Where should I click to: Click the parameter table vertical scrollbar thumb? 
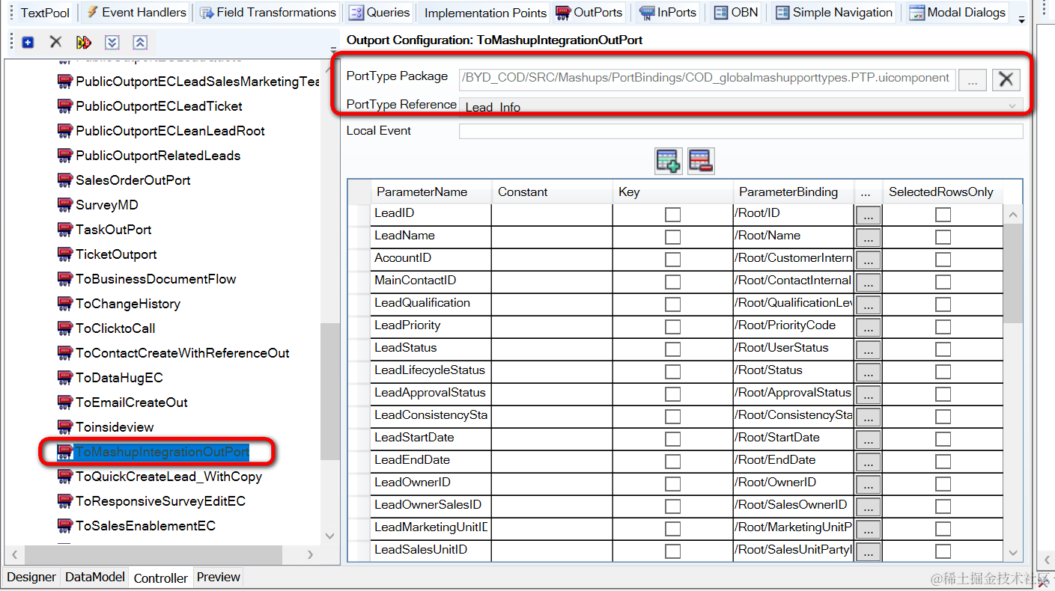click(1013, 273)
